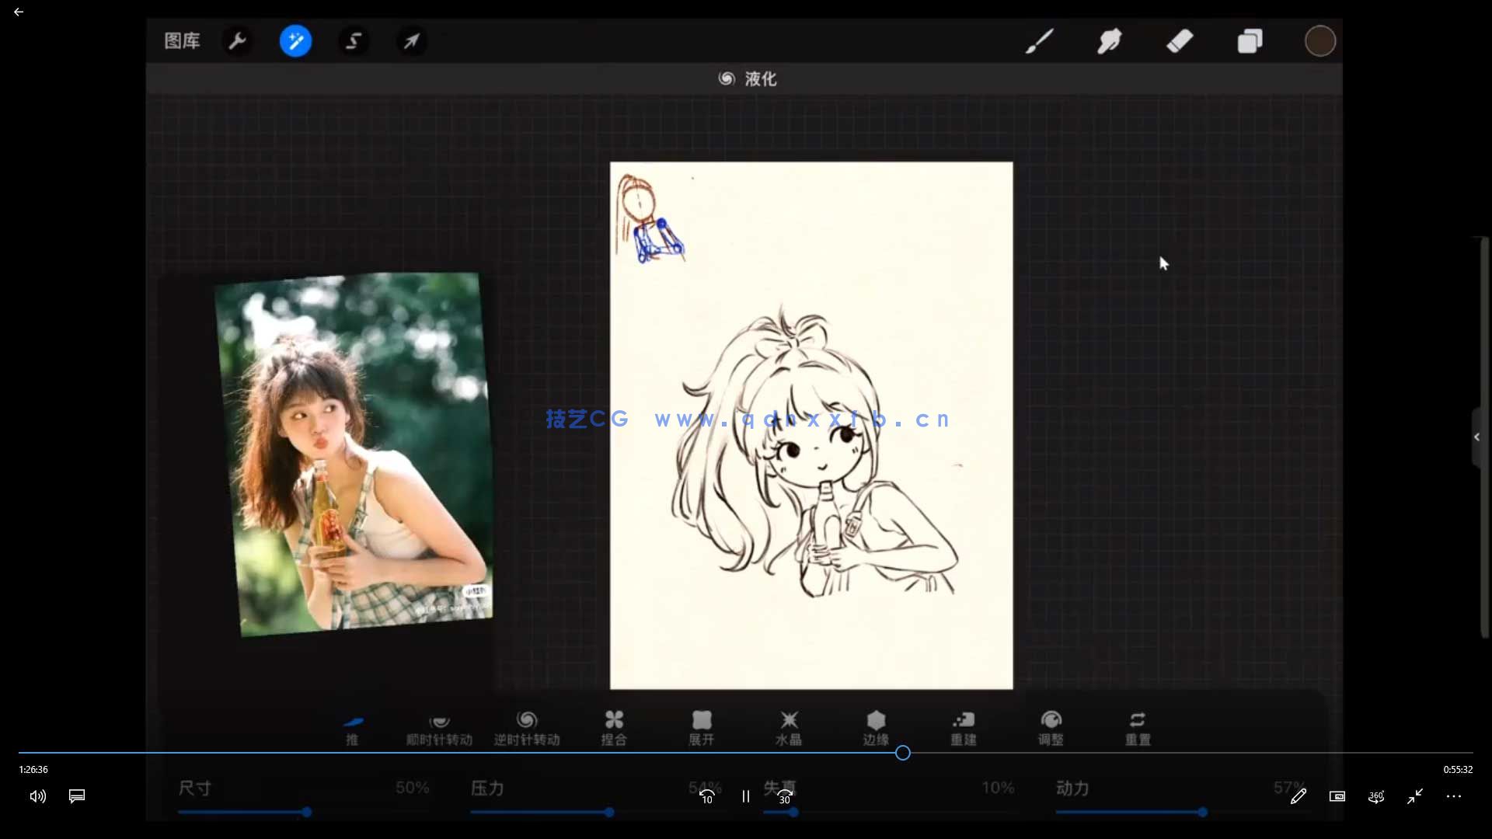Activate the arrow Transform tool
The height and width of the screenshot is (839, 1492).
coord(412,40)
